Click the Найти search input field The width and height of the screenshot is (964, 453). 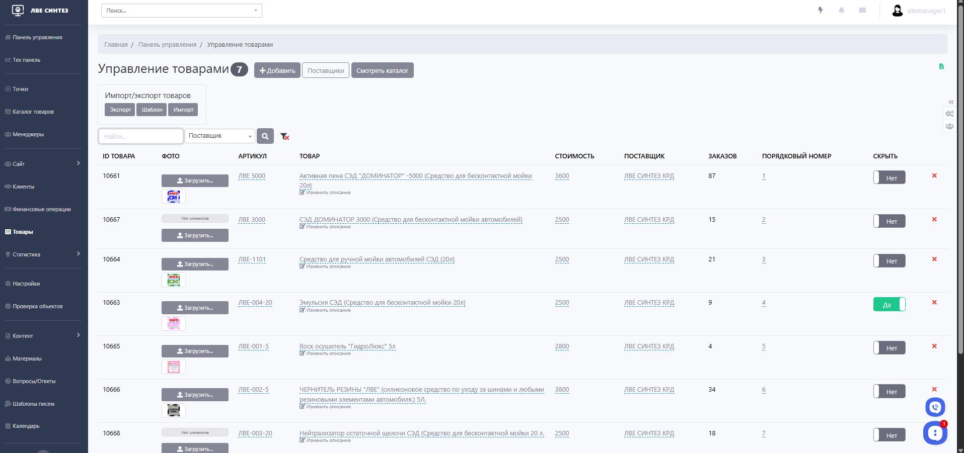coord(140,136)
